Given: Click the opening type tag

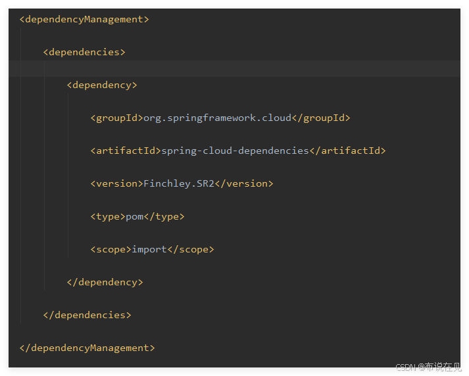Looking at the screenshot, I should pyautogui.click(x=108, y=217).
